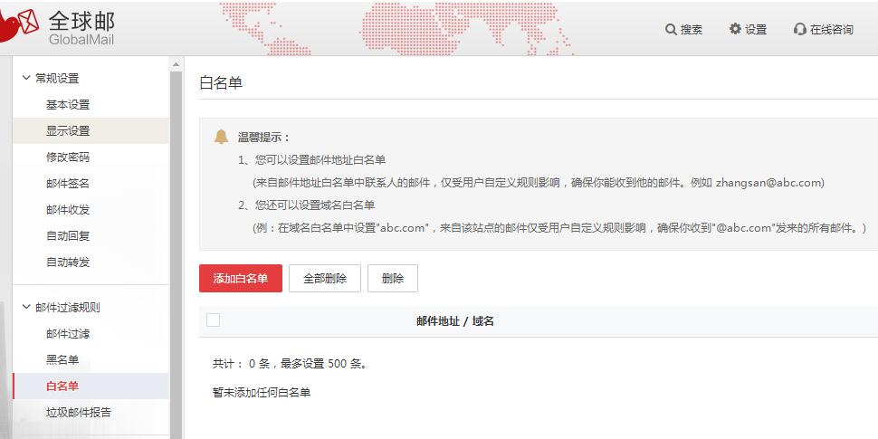Toggle the select-all checkbox in table header
The width and height of the screenshot is (878, 439).
click(x=214, y=320)
